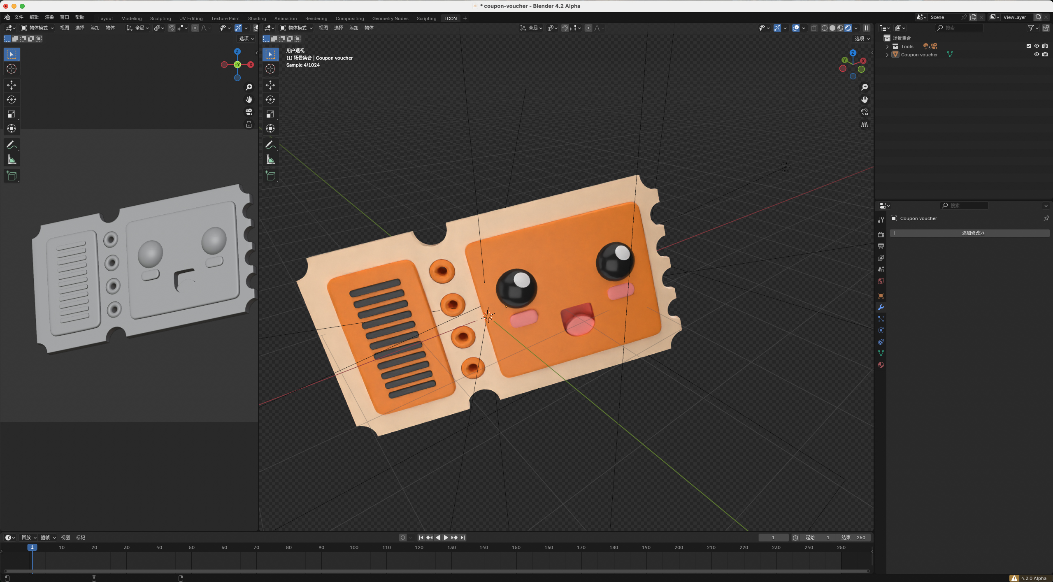The height and width of the screenshot is (582, 1053).
Task: Click zoom magnifier icon in rendered viewport
Action: tap(865, 87)
